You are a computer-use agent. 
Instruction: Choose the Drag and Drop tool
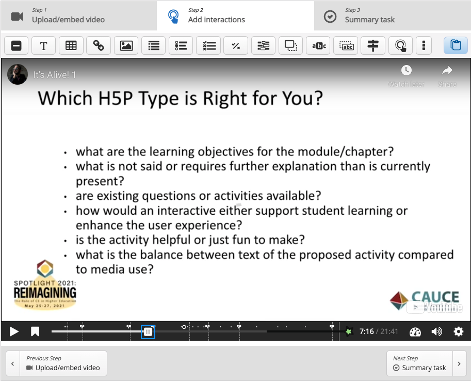(291, 45)
